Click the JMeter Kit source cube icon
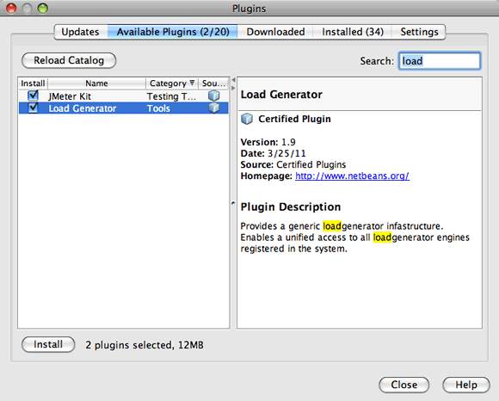The width and height of the screenshot is (499, 401). (214, 96)
